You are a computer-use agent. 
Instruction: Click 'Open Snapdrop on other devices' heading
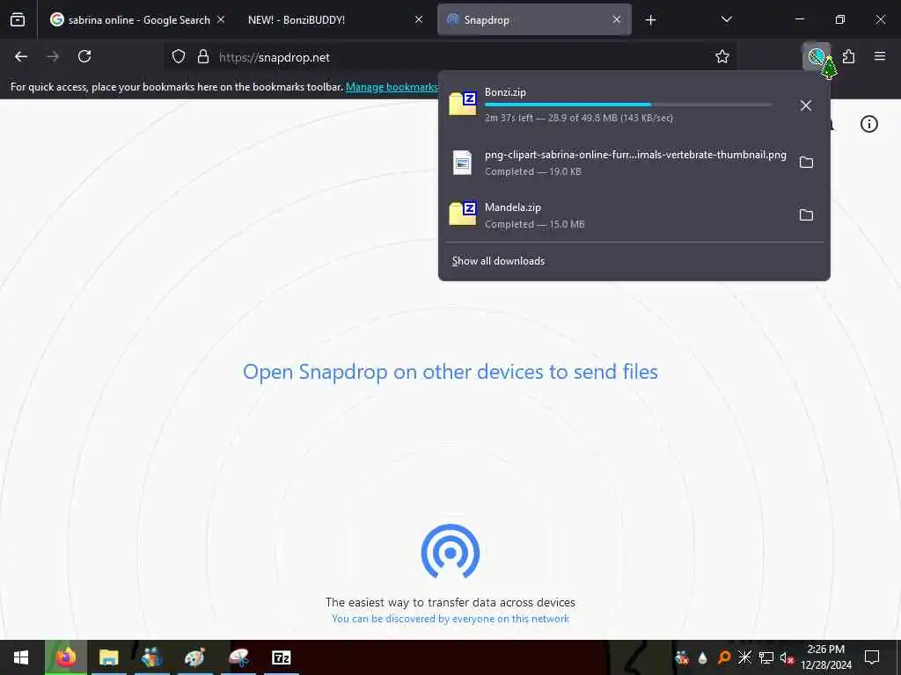click(x=450, y=372)
